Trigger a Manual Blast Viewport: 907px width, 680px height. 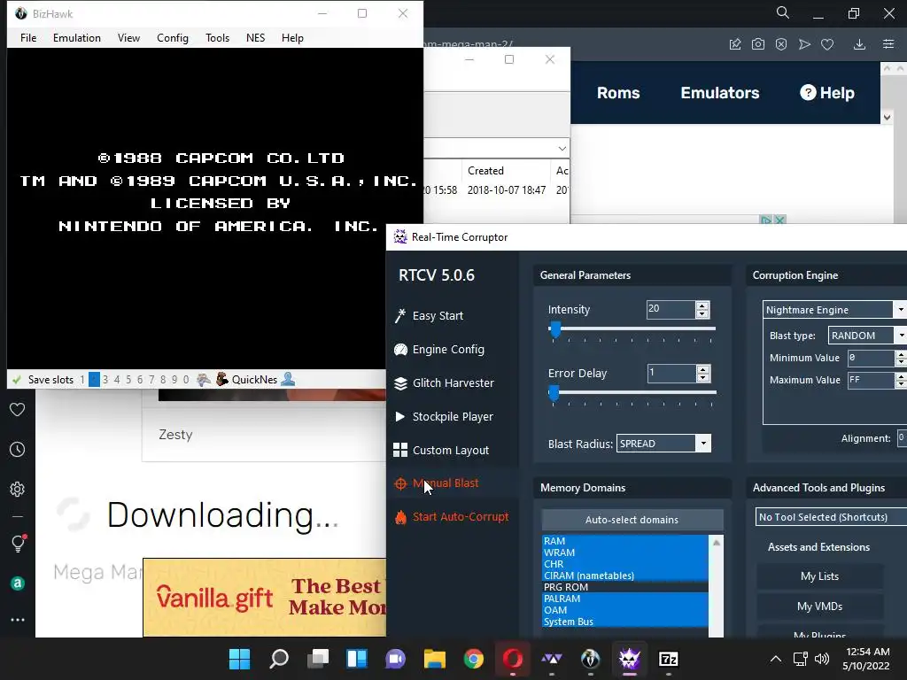436,483
